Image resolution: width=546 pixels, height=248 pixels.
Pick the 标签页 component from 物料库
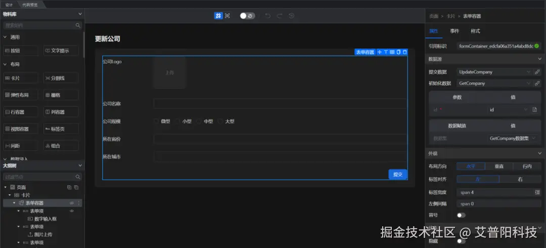point(61,129)
